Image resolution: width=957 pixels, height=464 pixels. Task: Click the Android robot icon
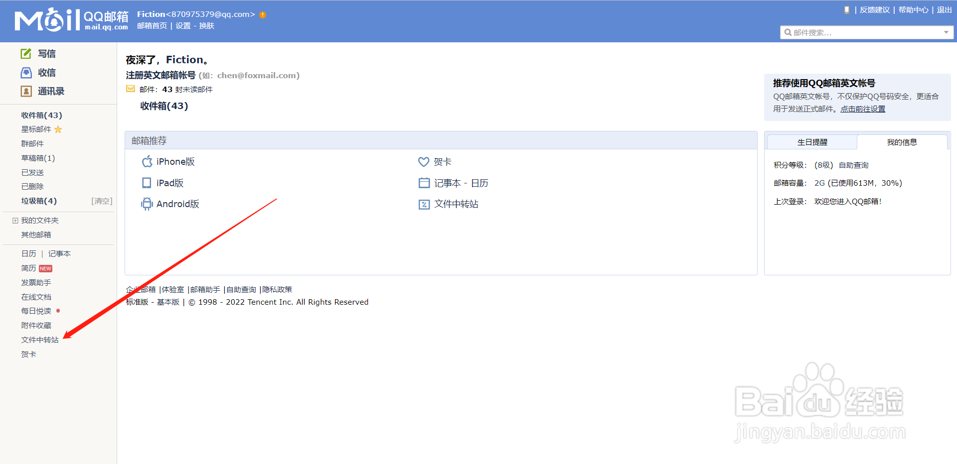(x=147, y=204)
